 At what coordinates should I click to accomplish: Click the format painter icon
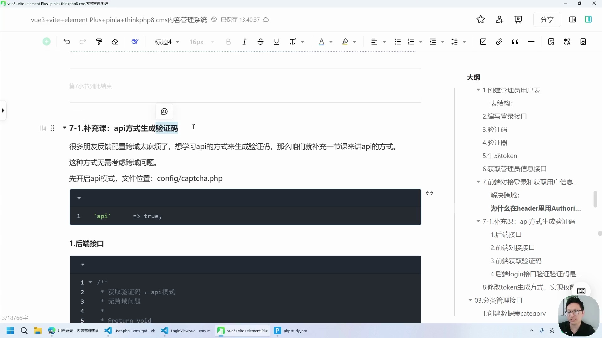pyautogui.click(x=99, y=42)
